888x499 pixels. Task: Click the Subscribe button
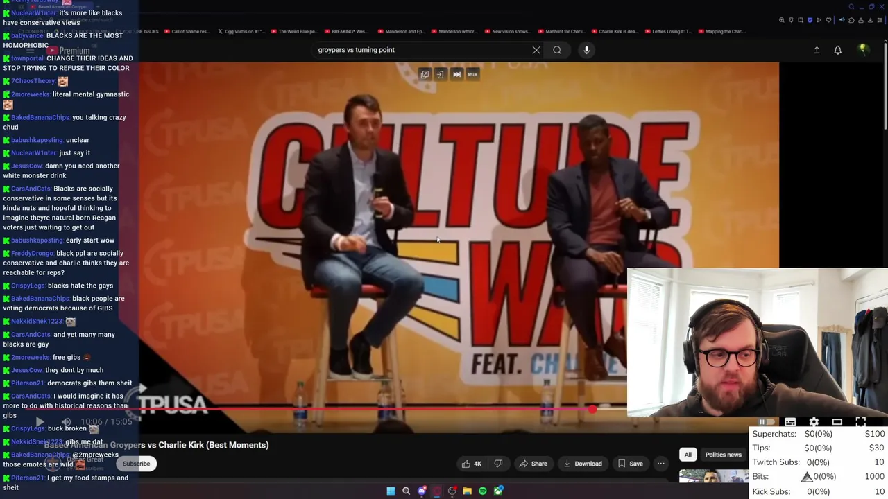coord(136,464)
